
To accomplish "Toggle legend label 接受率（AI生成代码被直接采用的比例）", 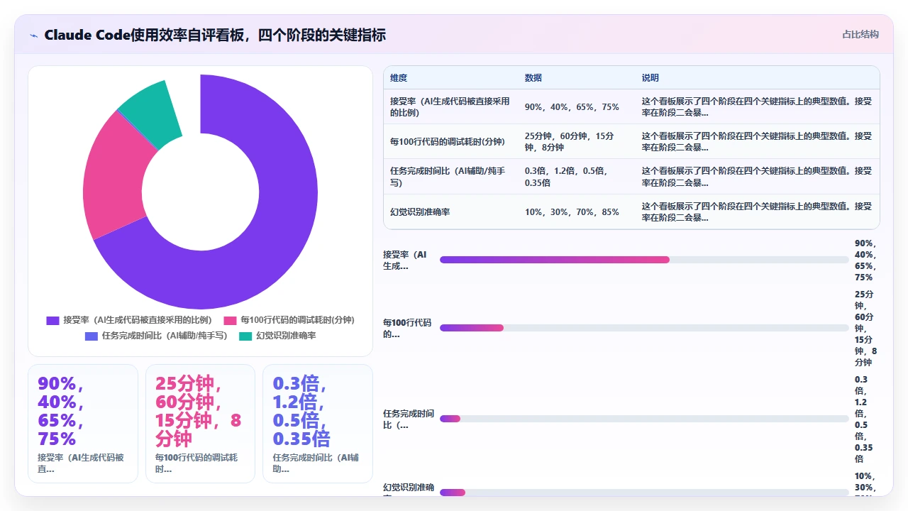I will coord(138,320).
